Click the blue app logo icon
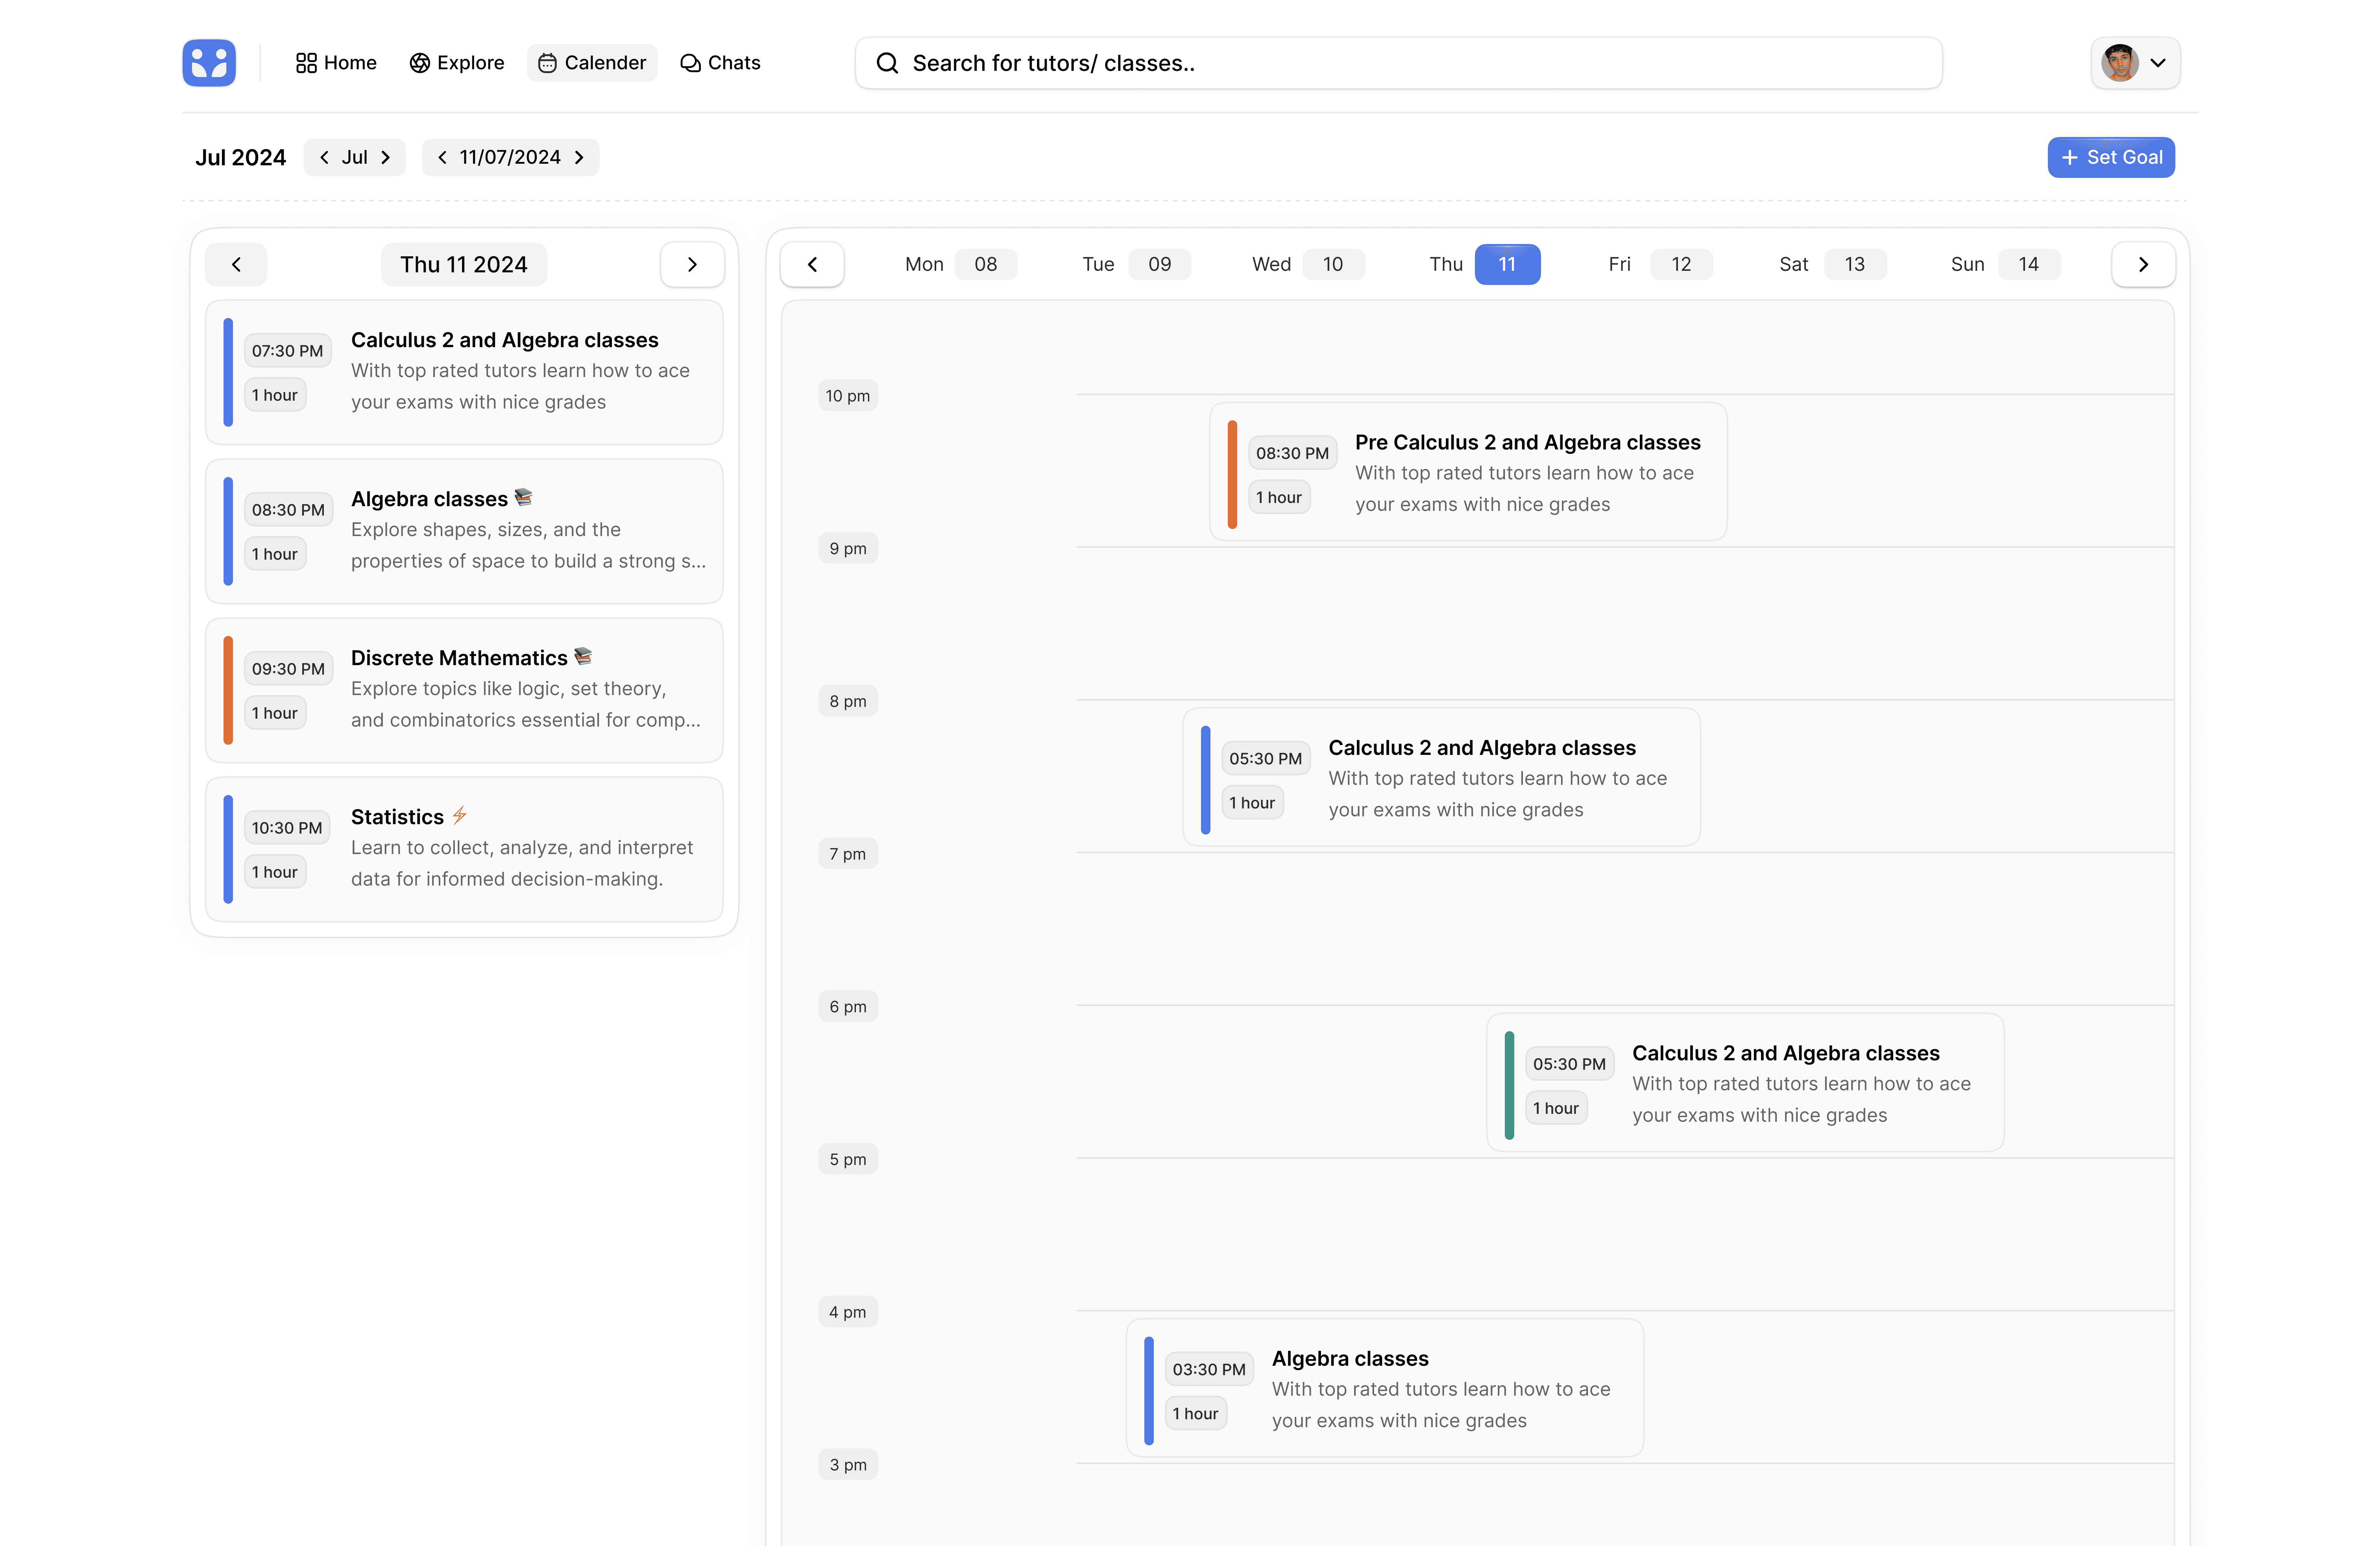 pyautogui.click(x=209, y=63)
